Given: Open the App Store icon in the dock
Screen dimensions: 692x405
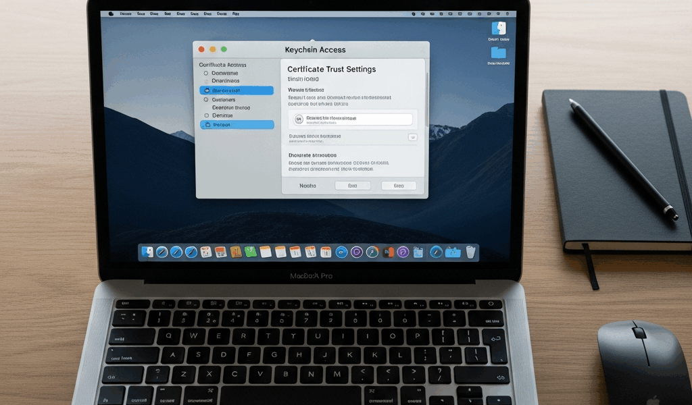Looking at the screenshot, I should click(x=341, y=253).
